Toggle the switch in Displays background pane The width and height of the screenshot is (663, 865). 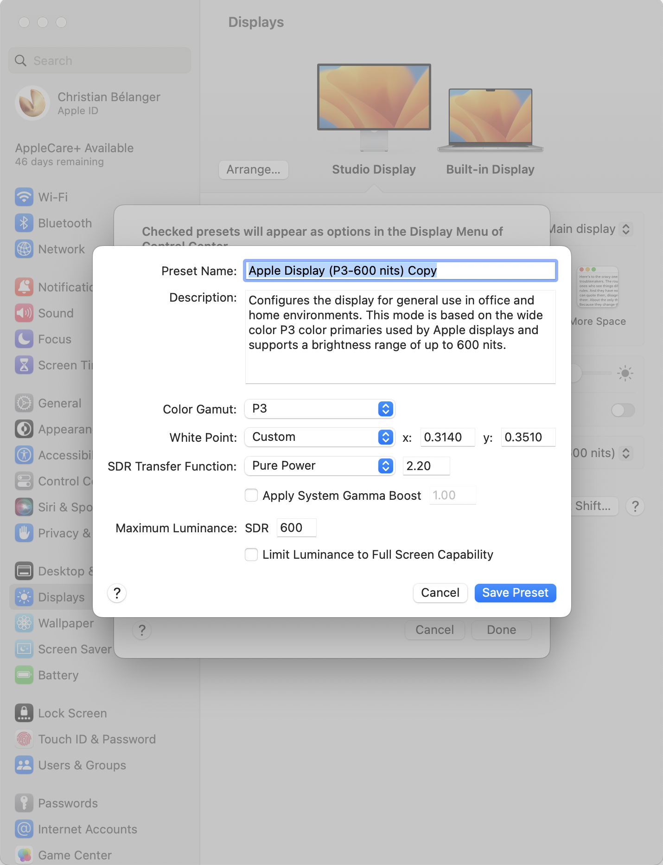coord(623,410)
